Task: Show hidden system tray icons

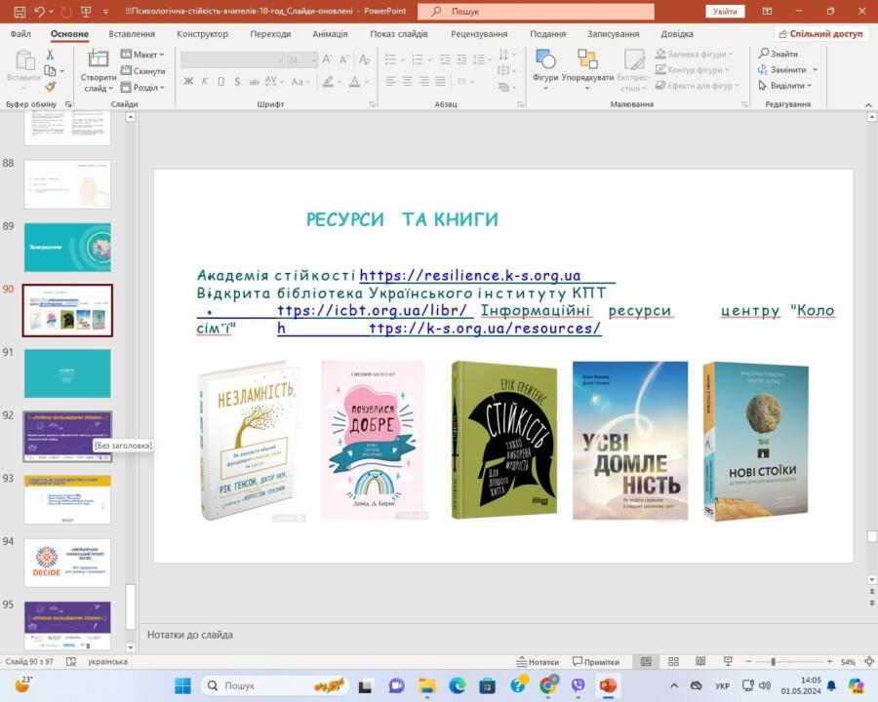Action: point(674,685)
